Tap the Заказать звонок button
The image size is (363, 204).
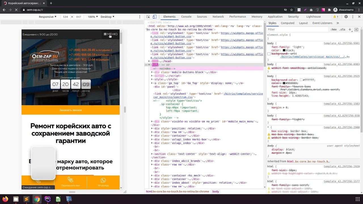tap(71, 110)
